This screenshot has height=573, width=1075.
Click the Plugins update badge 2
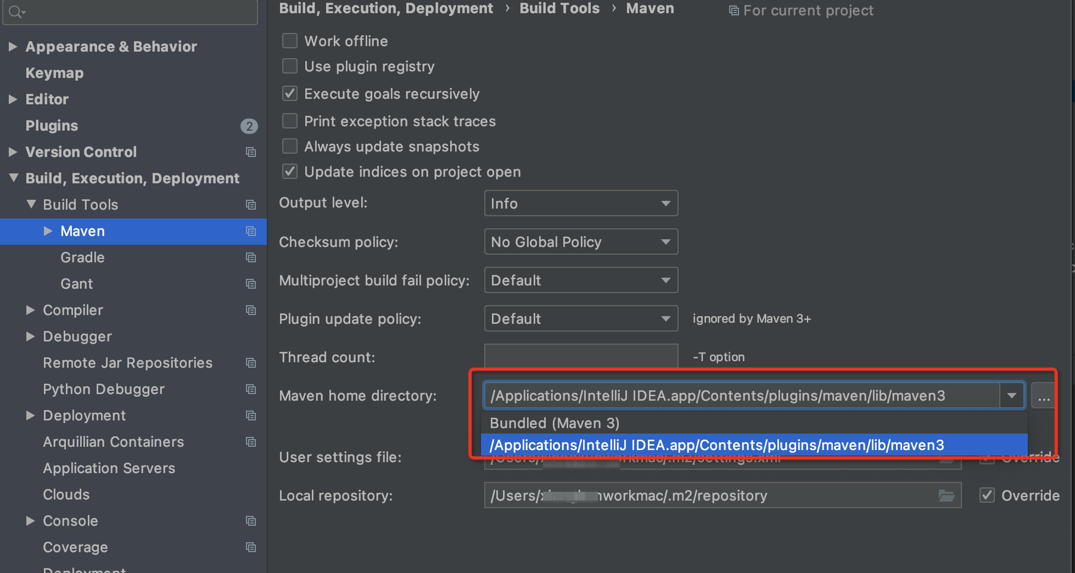[249, 126]
